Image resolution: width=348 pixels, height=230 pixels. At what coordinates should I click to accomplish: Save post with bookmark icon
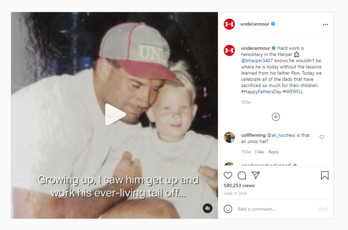325,175
